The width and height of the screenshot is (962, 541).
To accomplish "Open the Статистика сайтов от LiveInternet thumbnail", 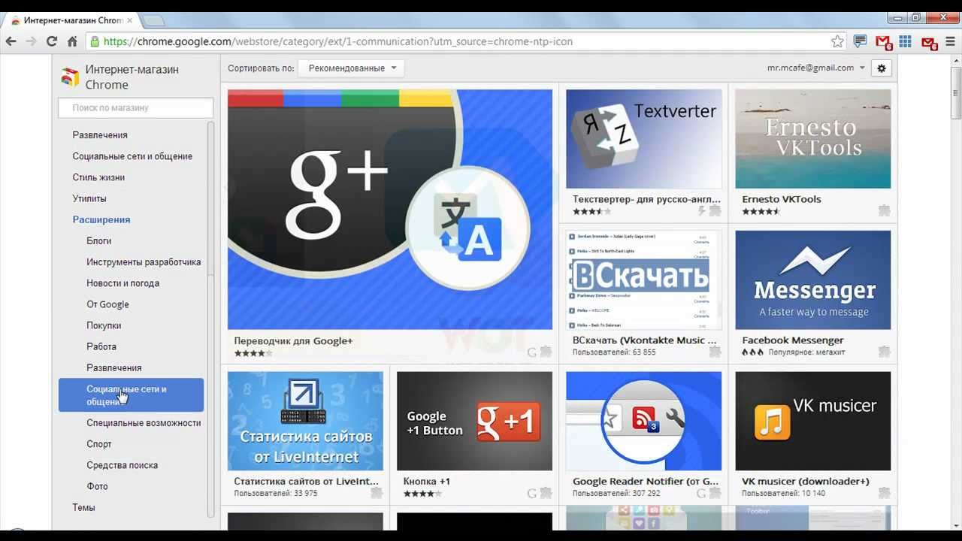I will [x=305, y=422].
